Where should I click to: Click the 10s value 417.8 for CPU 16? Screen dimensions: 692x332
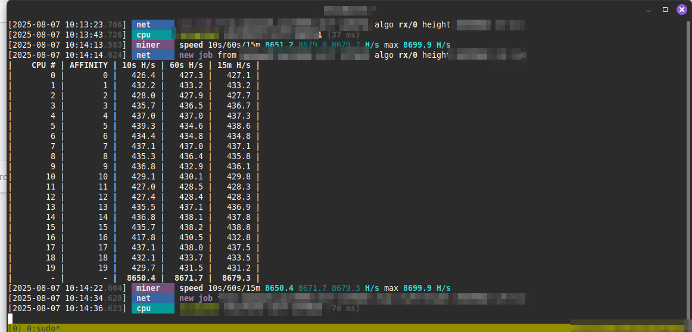[144, 237]
